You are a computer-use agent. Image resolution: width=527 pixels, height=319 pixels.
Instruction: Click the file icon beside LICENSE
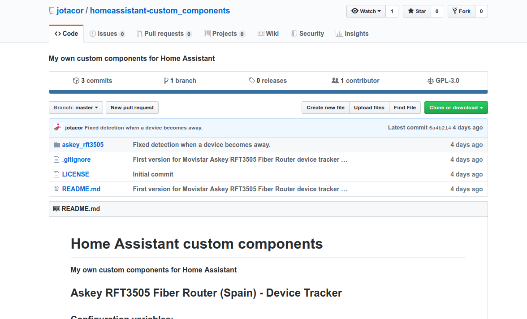click(56, 174)
